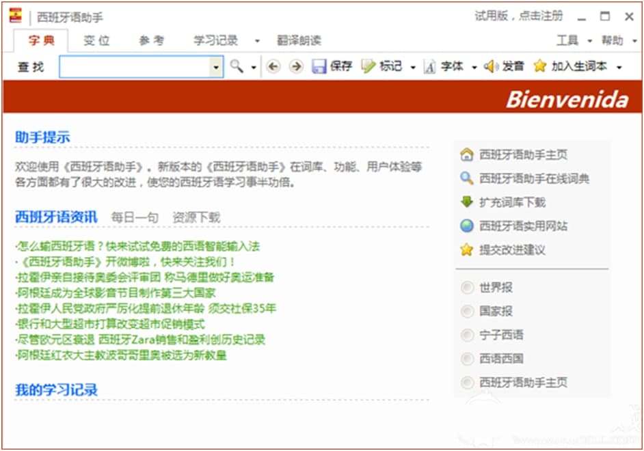Viewport: 644px width, 451px height.
Task: Select the 西班牙语资讯 section heading
Action: [x=56, y=217]
